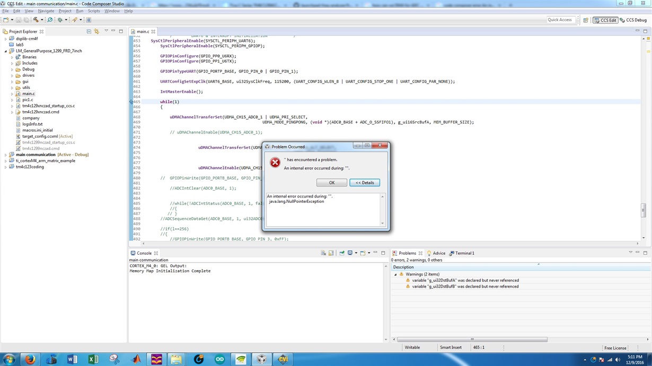Viewport: 652px width, 366px height.
Task: Click the New file toolbar icon
Action: tap(6, 20)
